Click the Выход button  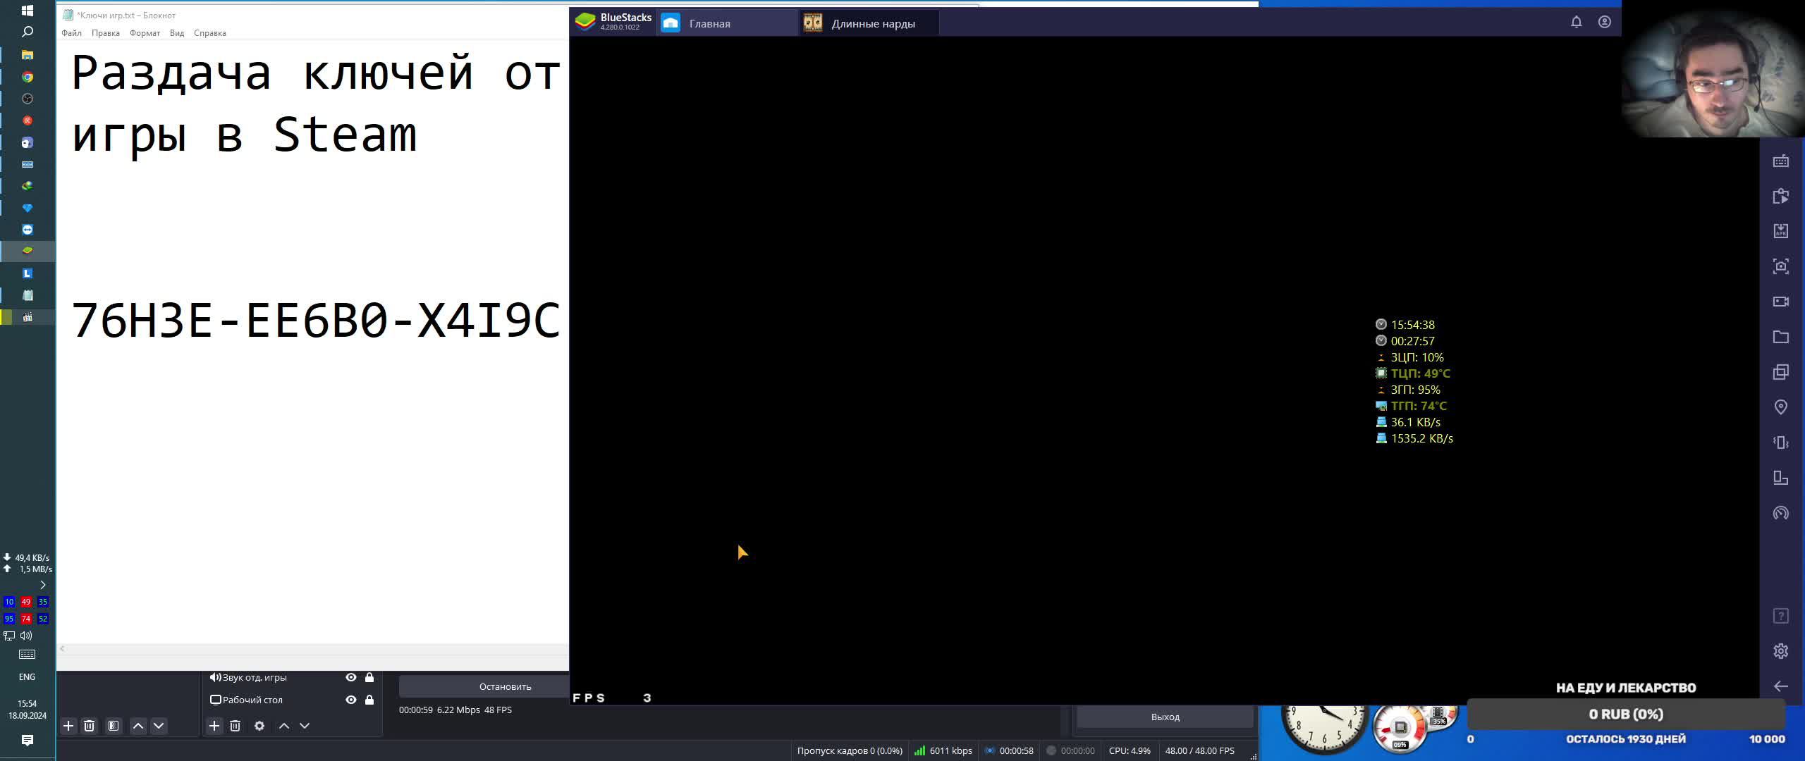click(1165, 717)
